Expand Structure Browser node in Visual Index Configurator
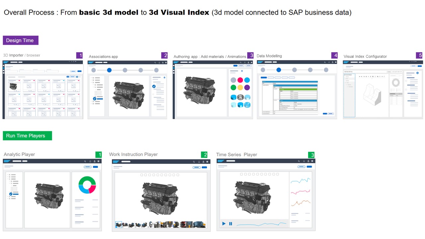The width and height of the screenshot is (425, 239). tap(345, 75)
